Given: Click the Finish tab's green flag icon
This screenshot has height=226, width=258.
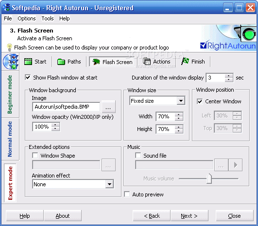Looking at the screenshot, I should point(185,61).
